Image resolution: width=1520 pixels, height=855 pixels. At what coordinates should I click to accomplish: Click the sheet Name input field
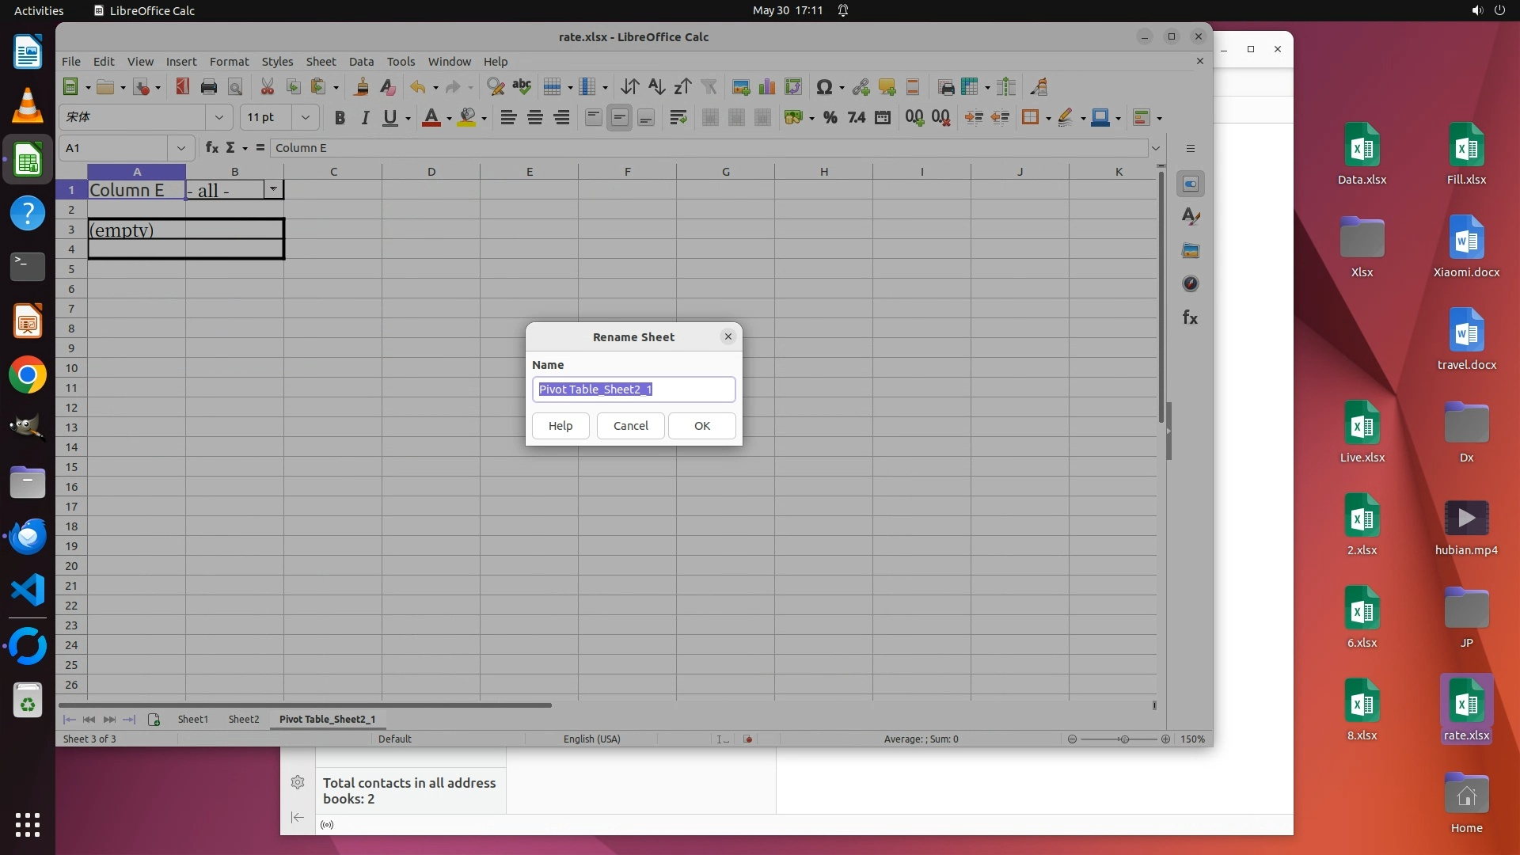pos(633,389)
